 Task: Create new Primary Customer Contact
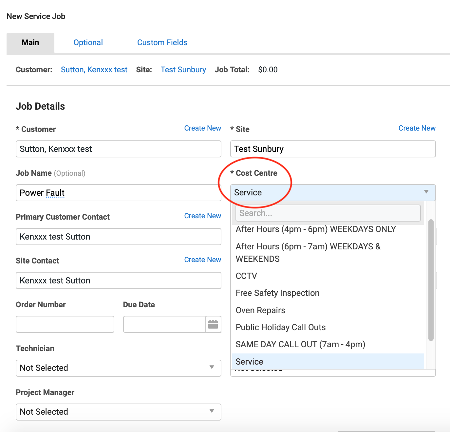(202, 216)
